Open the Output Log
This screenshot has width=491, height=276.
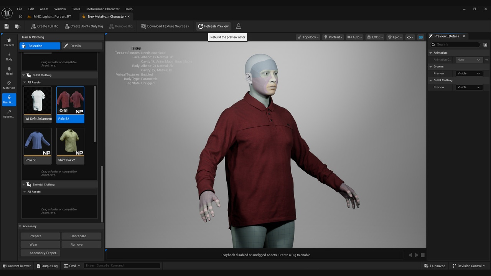point(47,266)
